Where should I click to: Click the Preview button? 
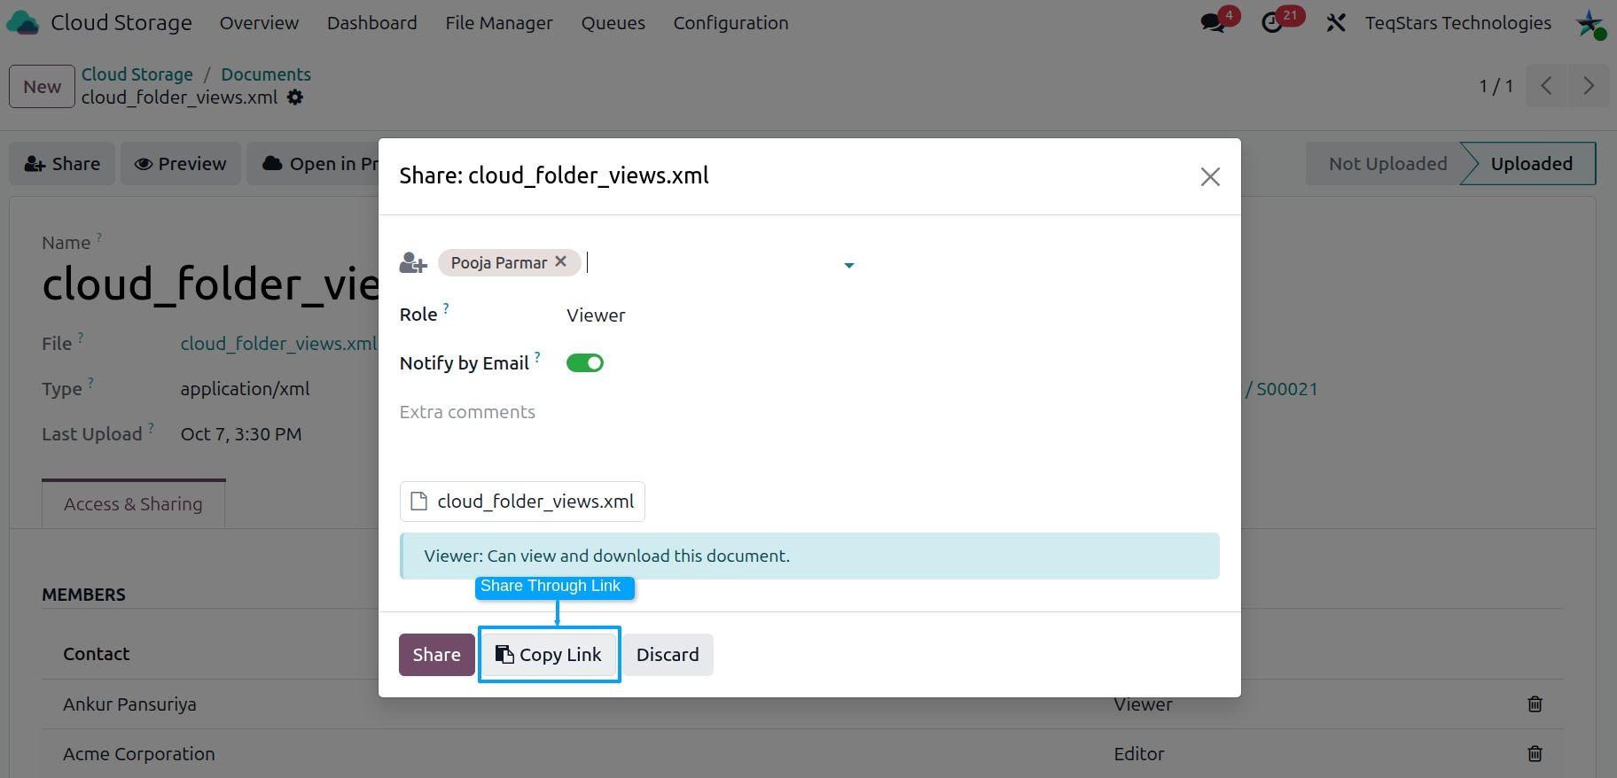point(181,164)
